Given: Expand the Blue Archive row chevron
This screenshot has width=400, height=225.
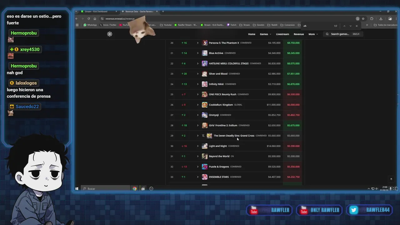Looking at the screenshot, I should [197, 53].
